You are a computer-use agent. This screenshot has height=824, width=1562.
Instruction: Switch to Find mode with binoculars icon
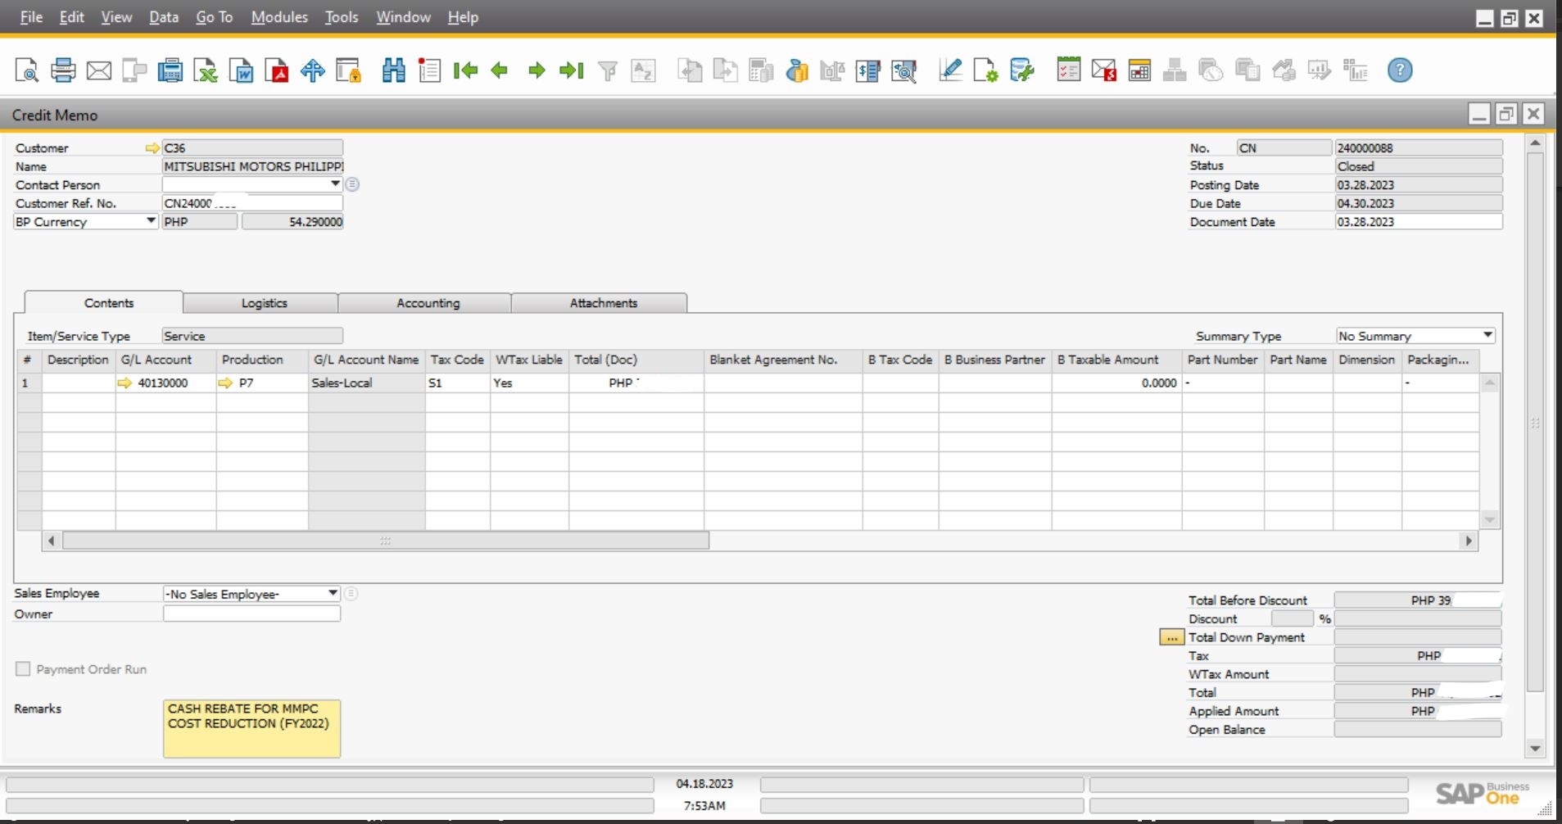pos(394,70)
